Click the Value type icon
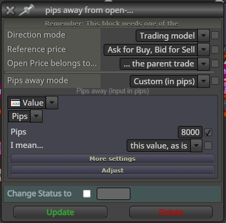 pos(15,103)
